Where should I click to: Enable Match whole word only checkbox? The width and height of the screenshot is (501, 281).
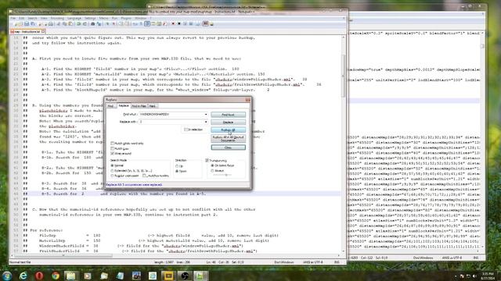(113, 144)
